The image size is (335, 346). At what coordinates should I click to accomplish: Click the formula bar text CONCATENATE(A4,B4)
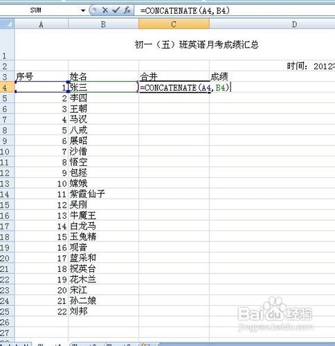pos(185,10)
